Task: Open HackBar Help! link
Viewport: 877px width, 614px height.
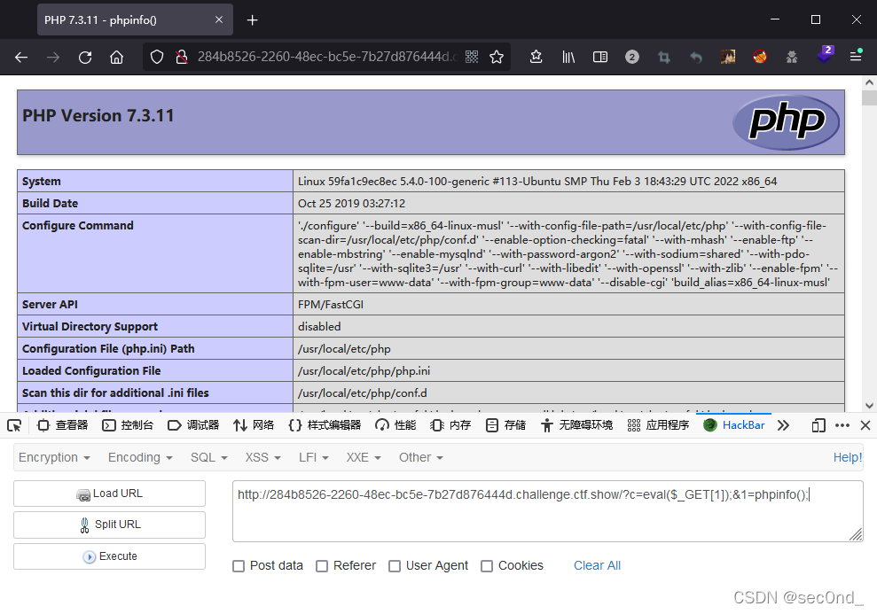Action: (x=848, y=457)
